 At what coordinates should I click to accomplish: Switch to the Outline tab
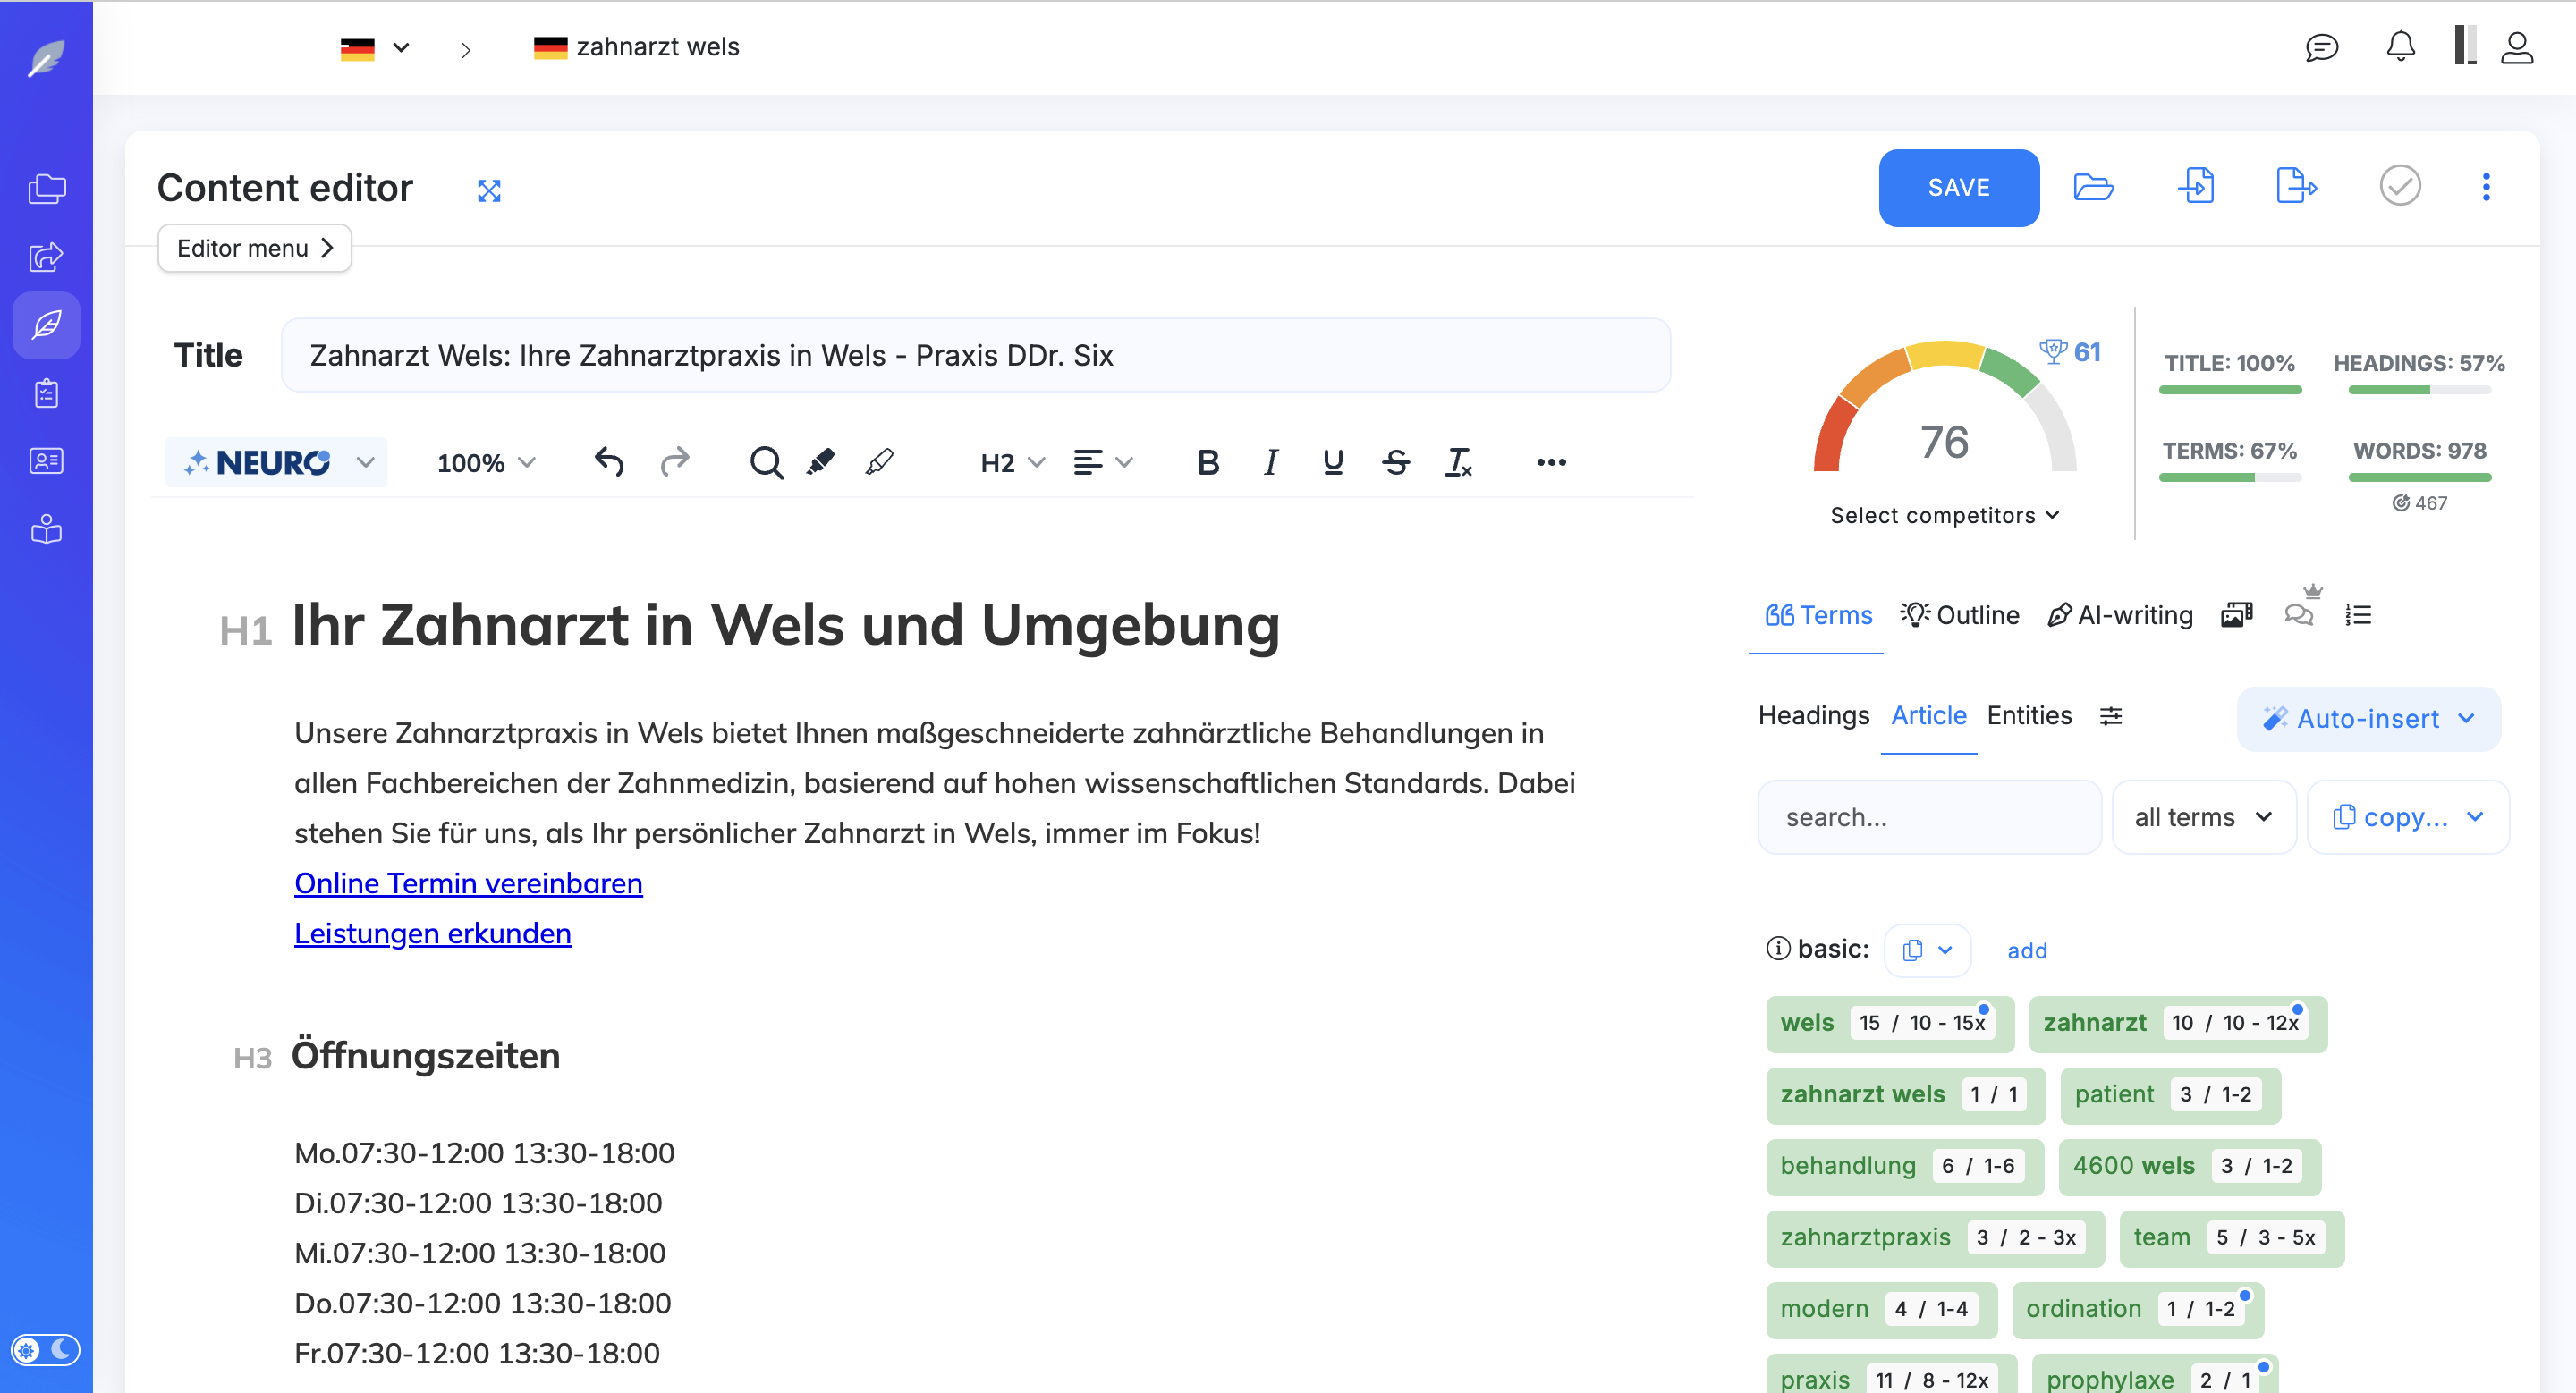pyautogui.click(x=1960, y=614)
